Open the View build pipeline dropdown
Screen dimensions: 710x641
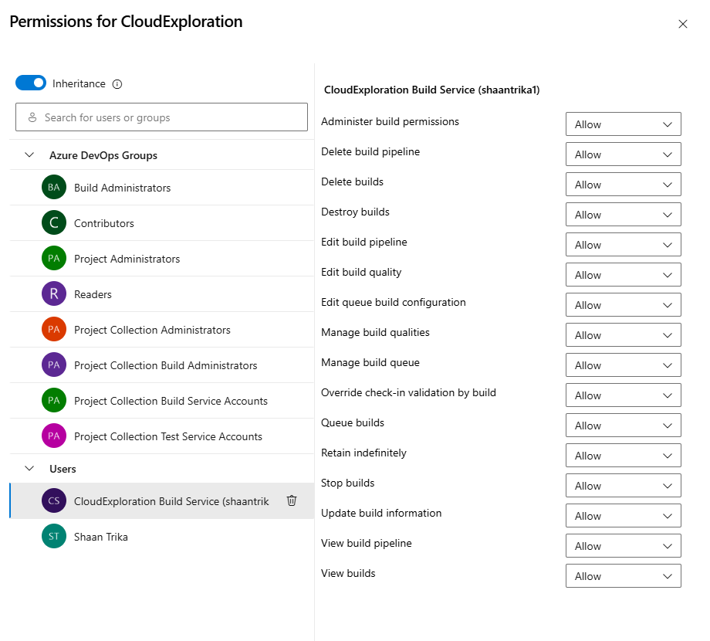[x=623, y=546]
